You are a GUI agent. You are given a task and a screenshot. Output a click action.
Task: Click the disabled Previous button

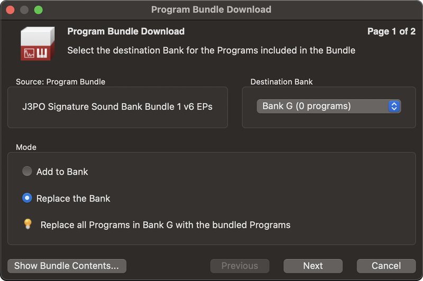pyautogui.click(x=240, y=266)
